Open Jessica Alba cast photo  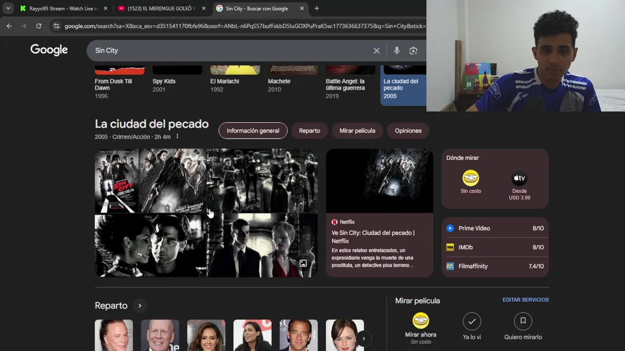point(206,335)
